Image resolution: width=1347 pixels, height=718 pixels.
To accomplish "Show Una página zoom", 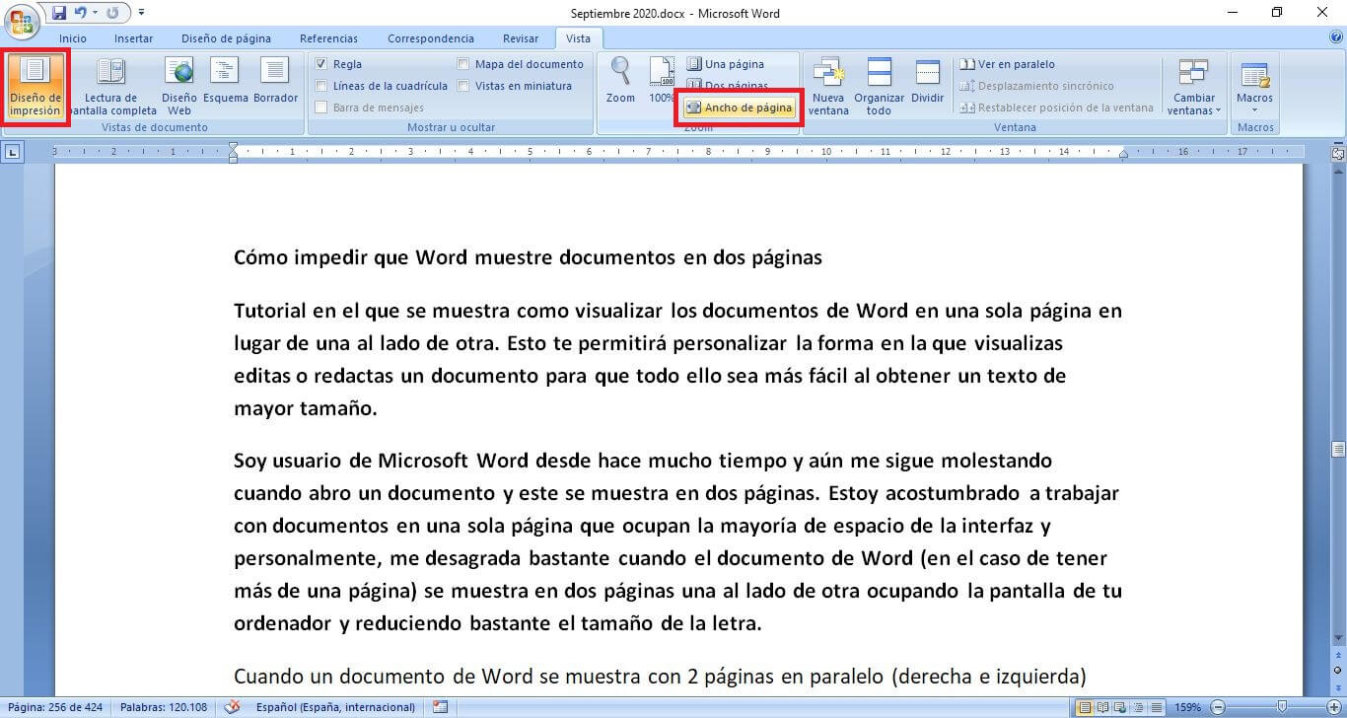I will point(725,64).
